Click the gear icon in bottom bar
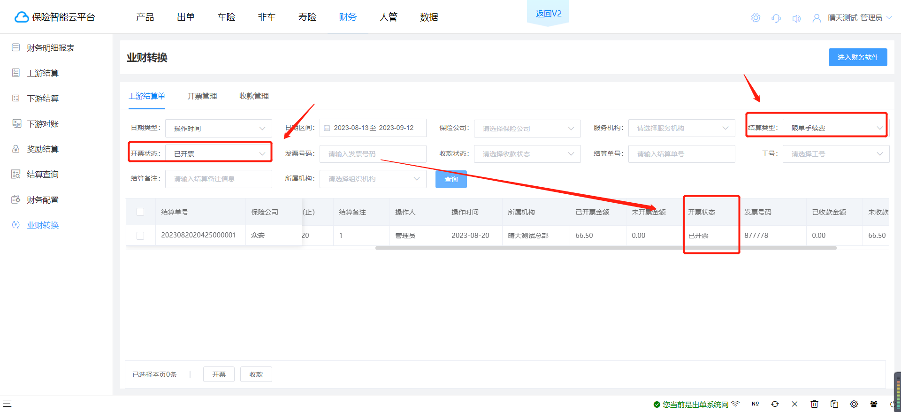 pyautogui.click(x=854, y=404)
